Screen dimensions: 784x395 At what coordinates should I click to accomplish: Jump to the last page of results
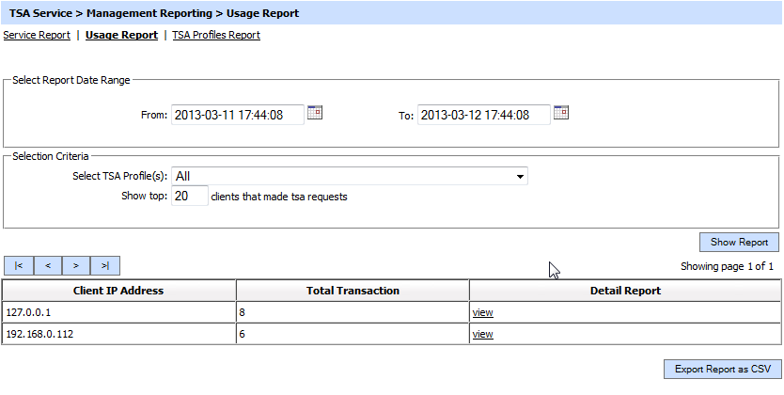[x=105, y=266]
